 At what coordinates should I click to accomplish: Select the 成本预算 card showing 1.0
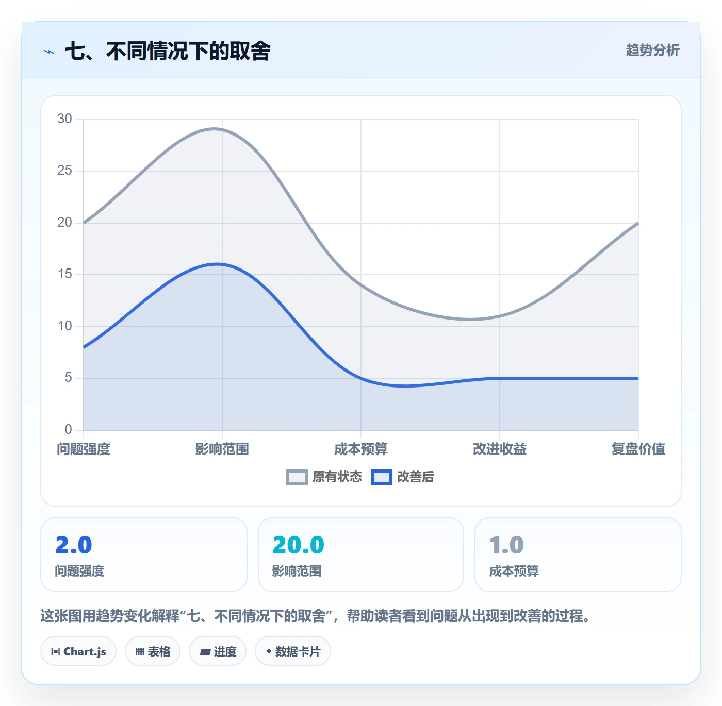578,554
